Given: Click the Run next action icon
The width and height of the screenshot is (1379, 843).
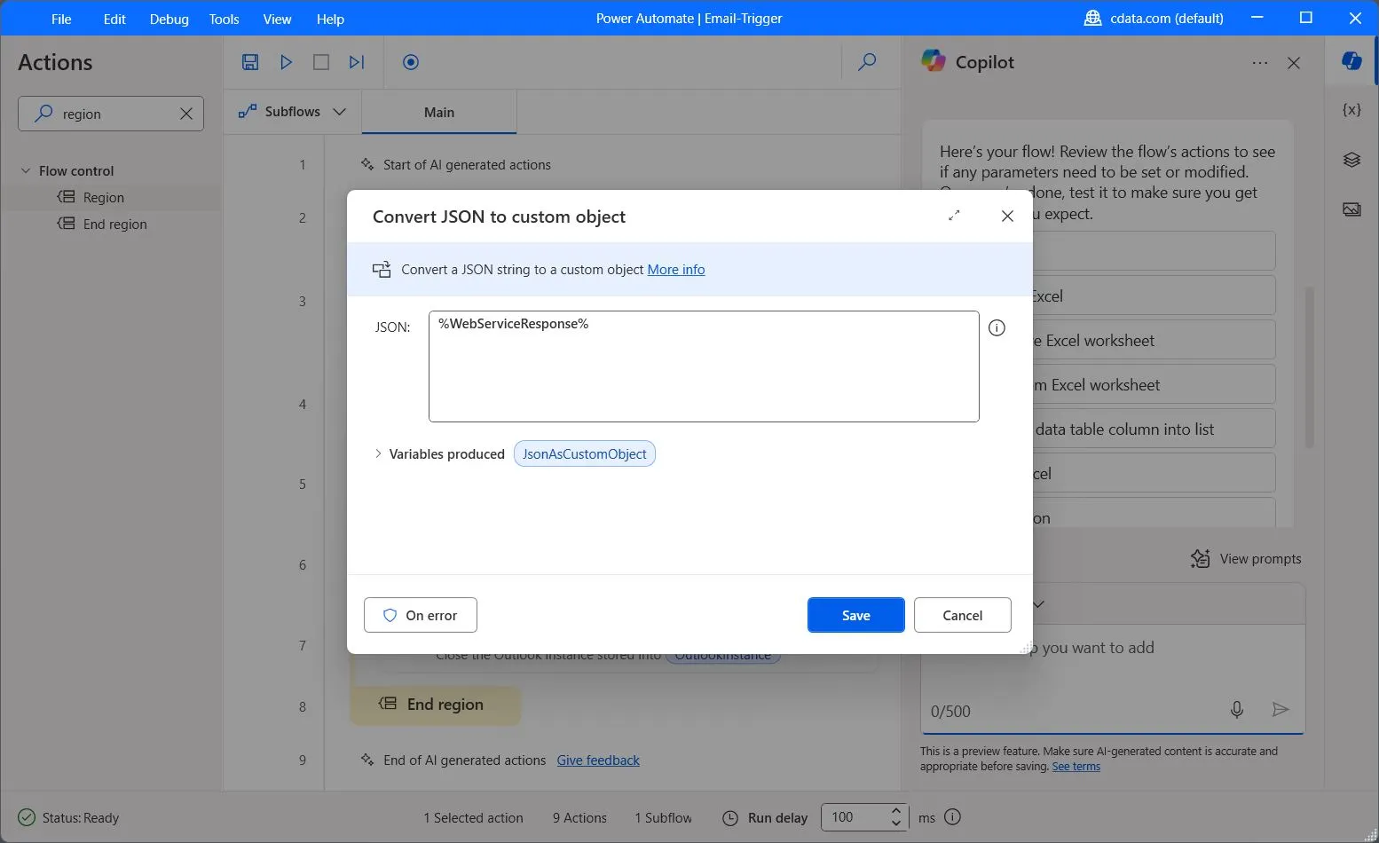Looking at the screenshot, I should [357, 62].
